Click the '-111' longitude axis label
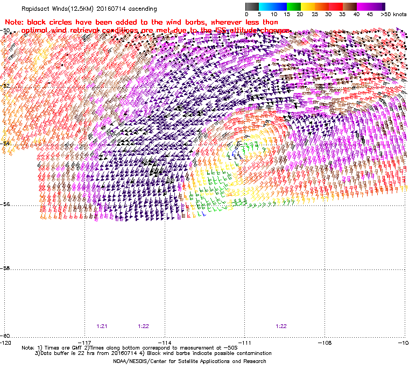Viewport: 409px width, 370px height. tap(245, 343)
